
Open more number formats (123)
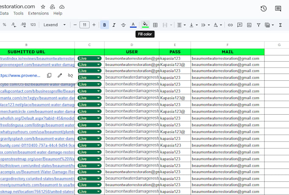point(33,25)
